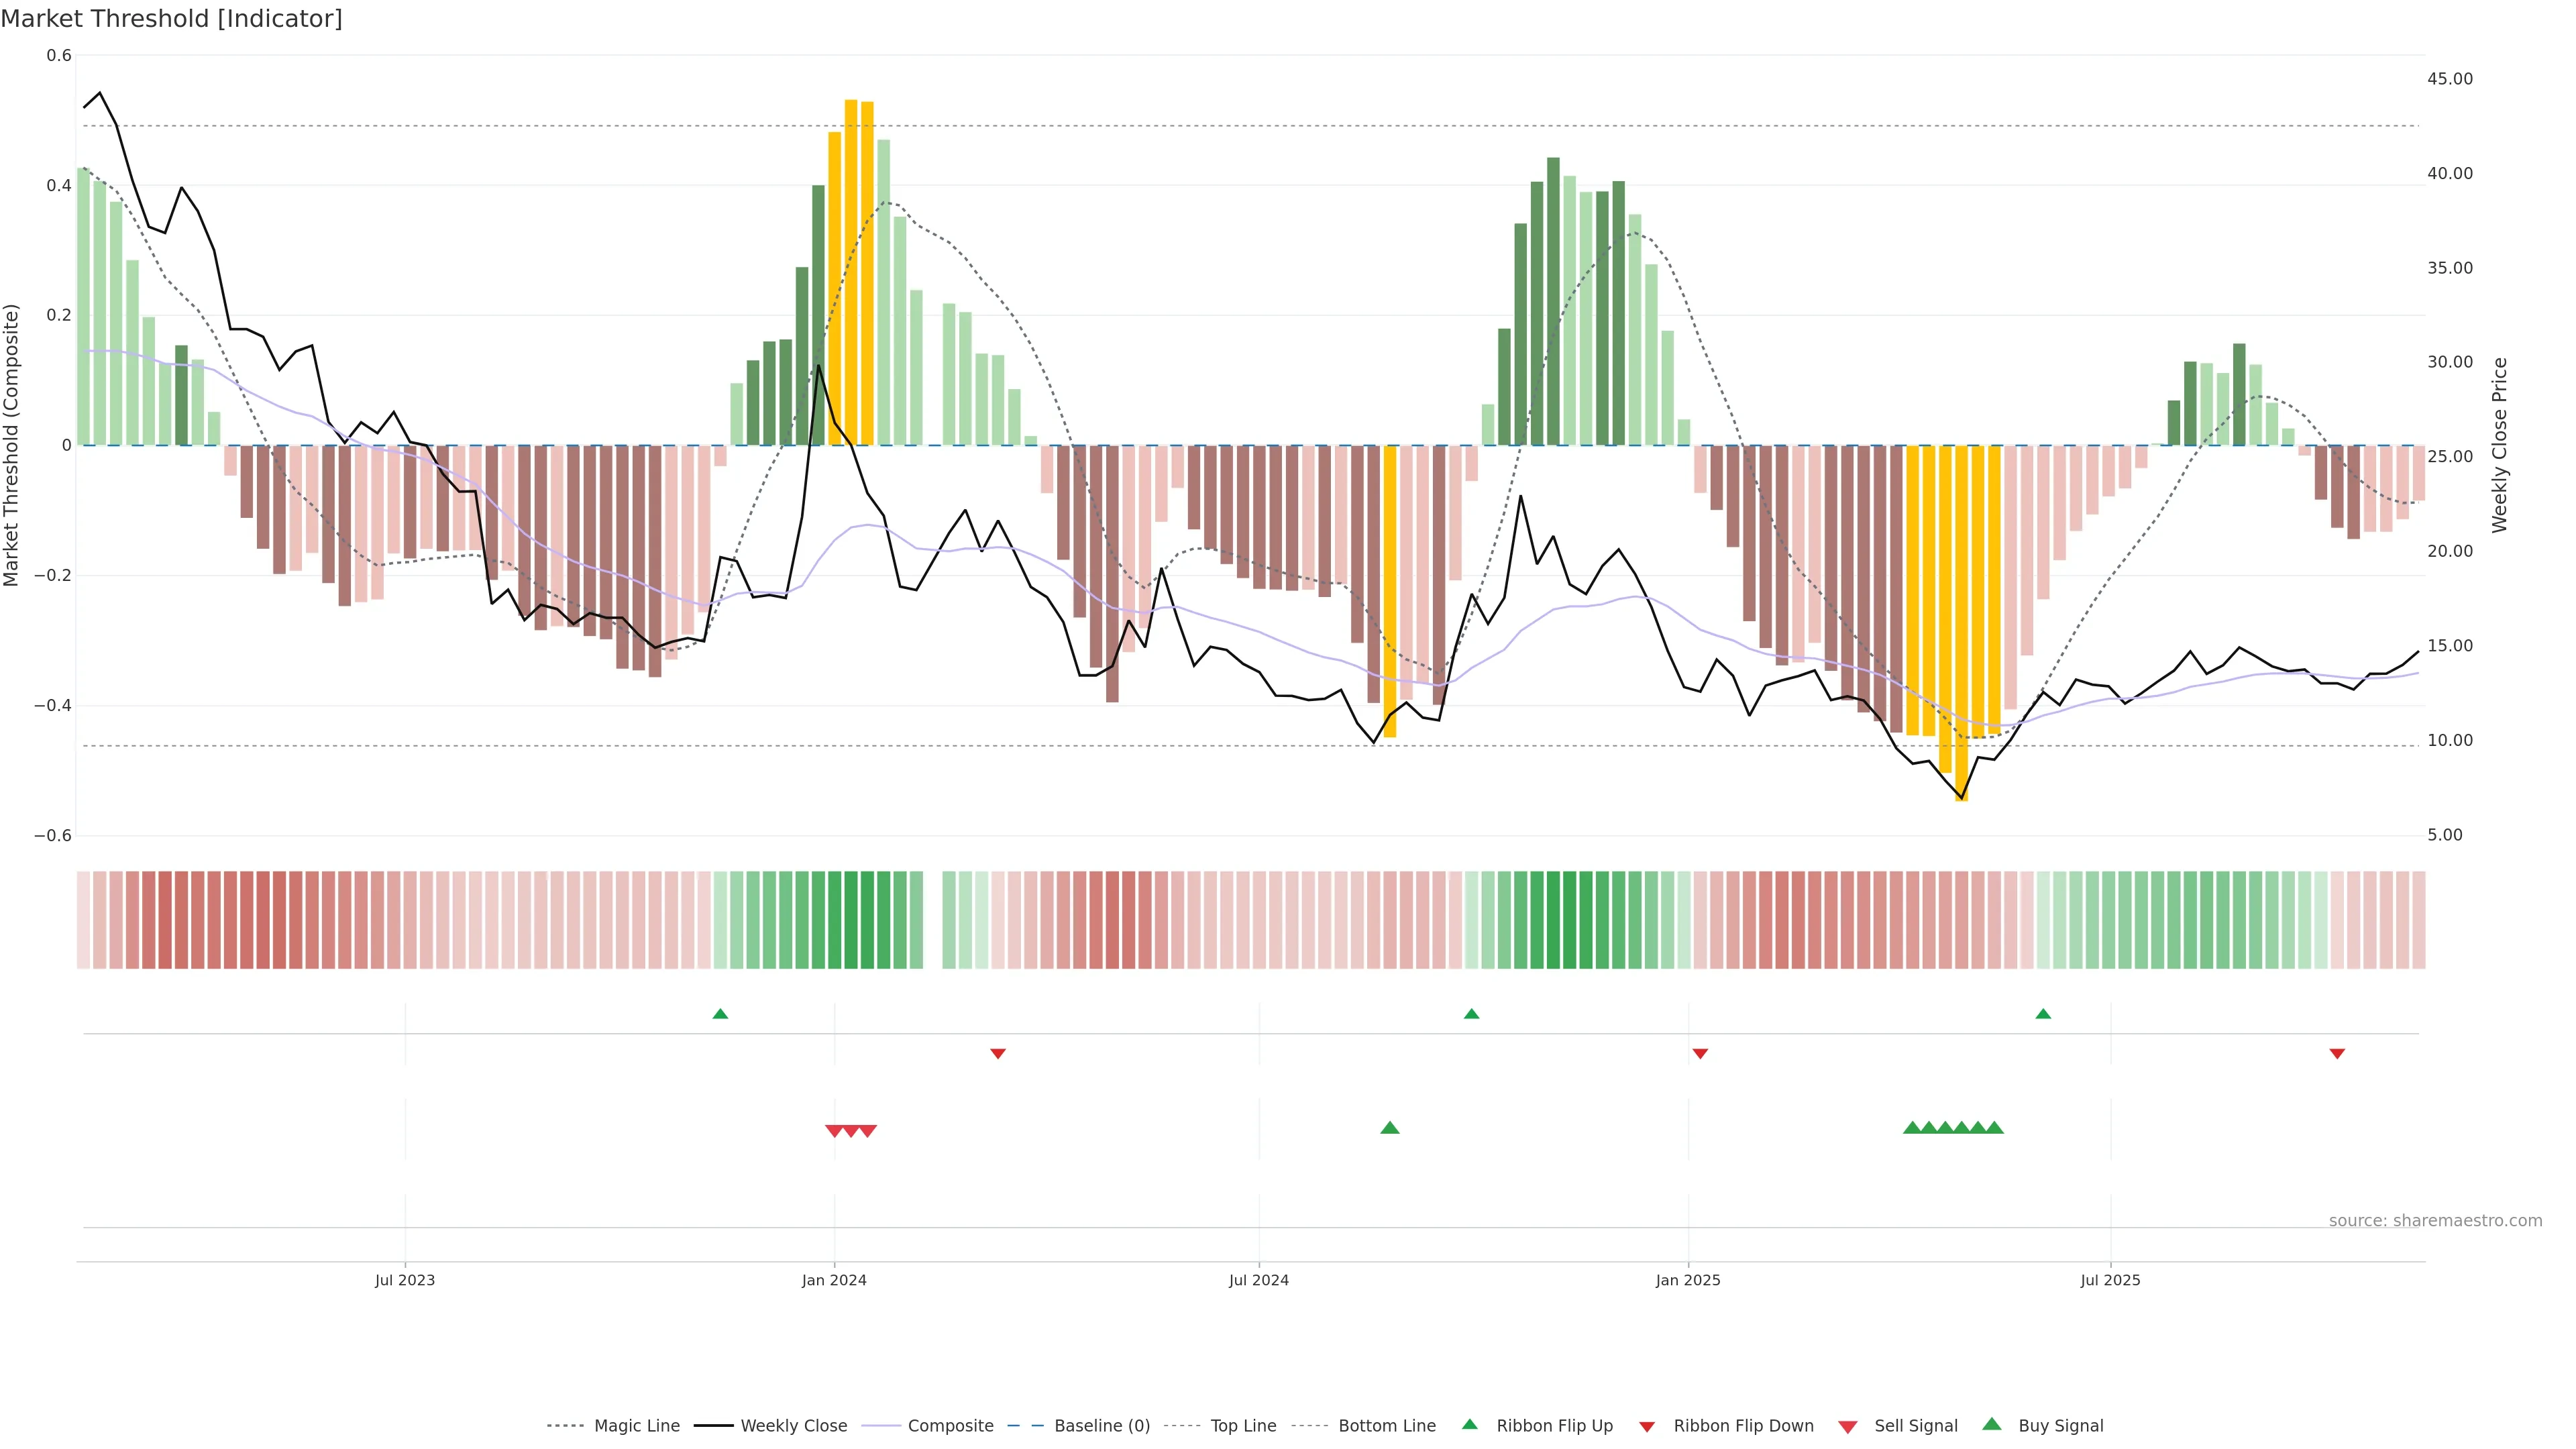
Task: Click the Sell Signal legend marker
Action: click(1847, 1427)
